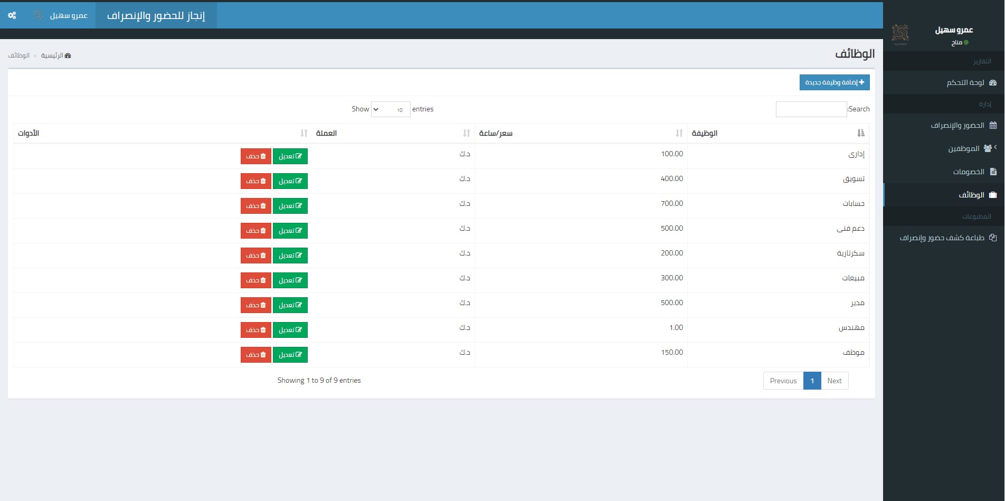
Task: Click عمرو سهيل user name in top bar
Action: (69, 15)
